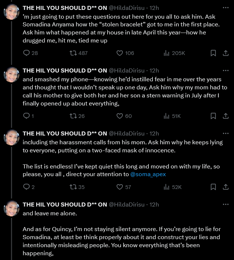View analytics showing 205K views
Viewport: 234px width, 260px height.
(167, 53)
